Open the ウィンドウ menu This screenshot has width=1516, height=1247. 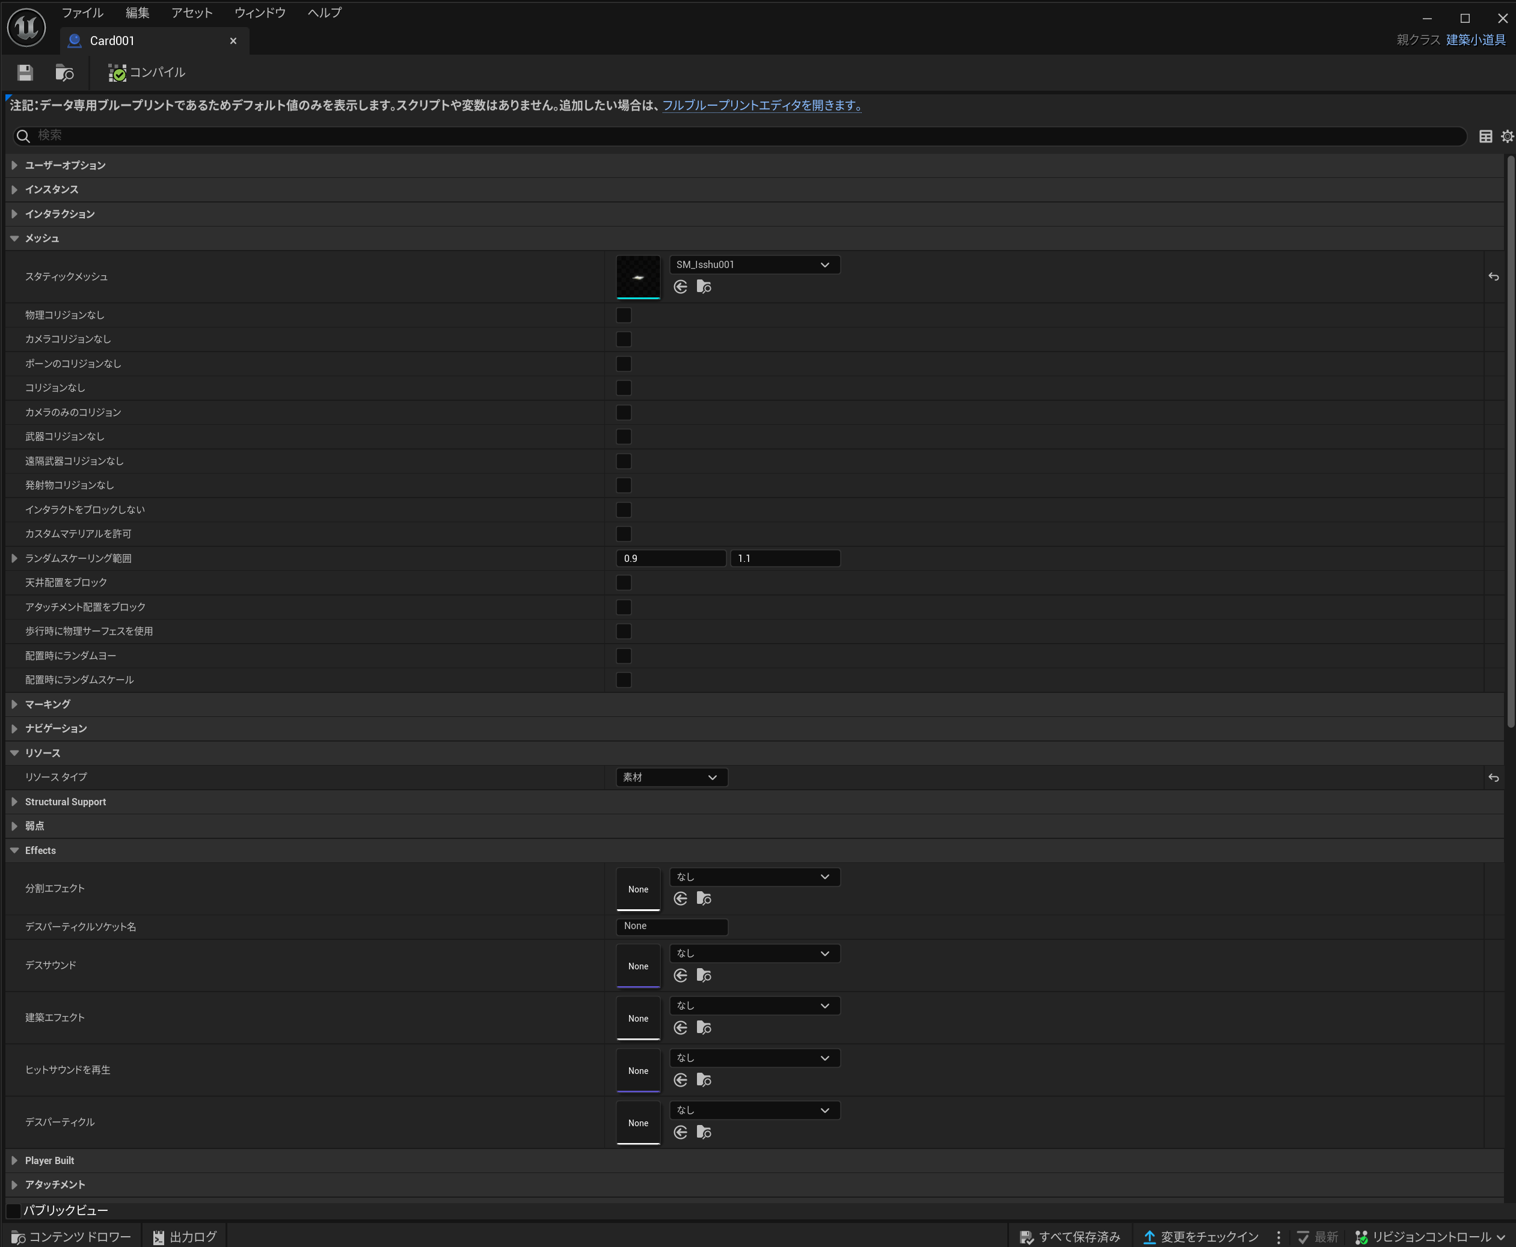pos(260,13)
